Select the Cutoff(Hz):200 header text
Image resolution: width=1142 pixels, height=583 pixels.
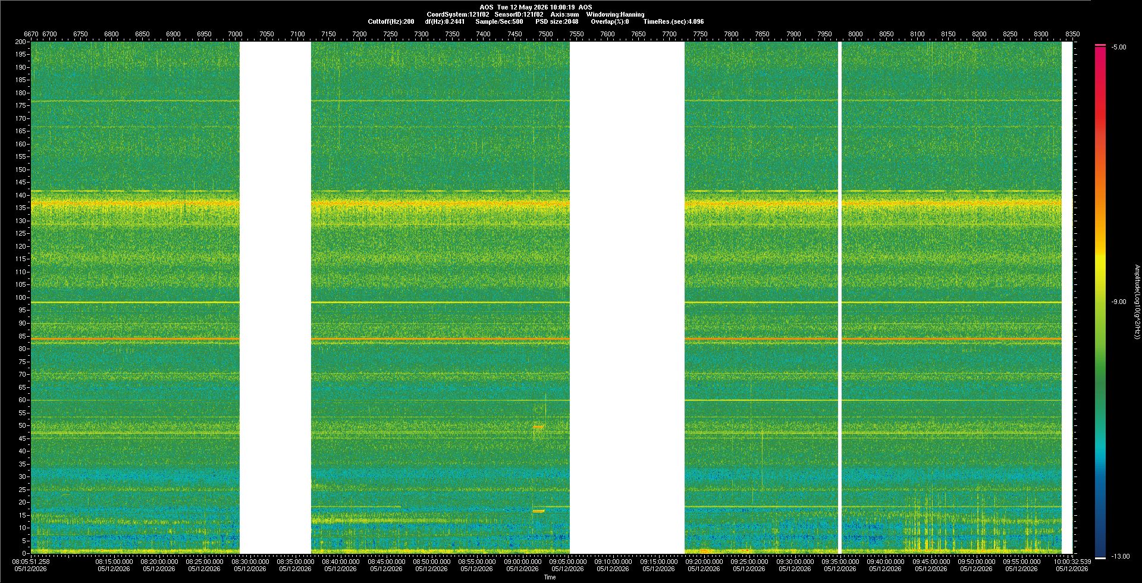[391, 21]
